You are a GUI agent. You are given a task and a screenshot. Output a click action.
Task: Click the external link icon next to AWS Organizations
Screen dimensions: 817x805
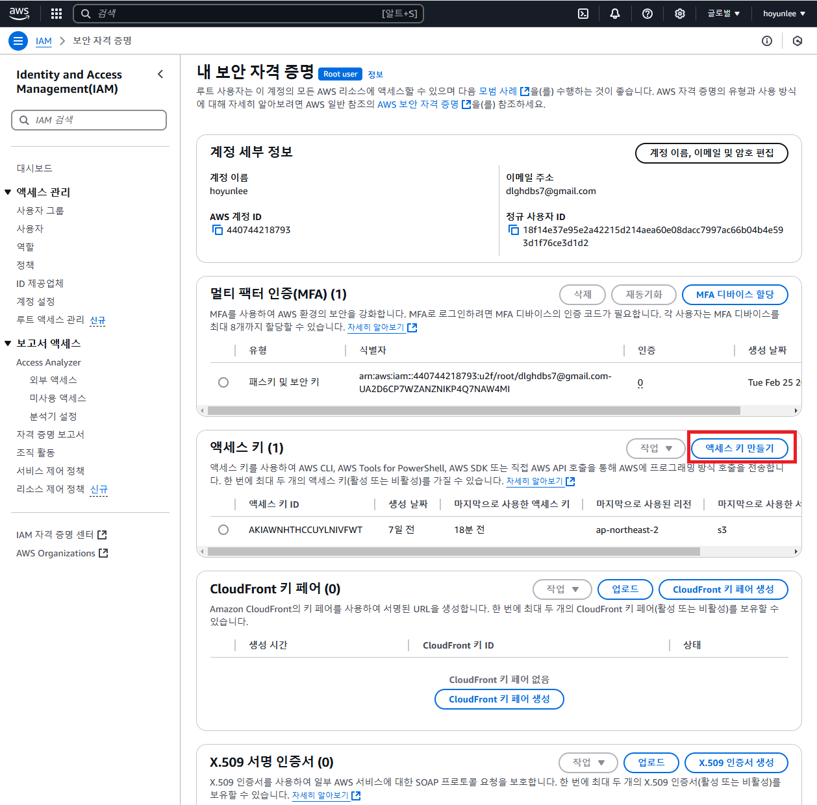click(103, 553)
